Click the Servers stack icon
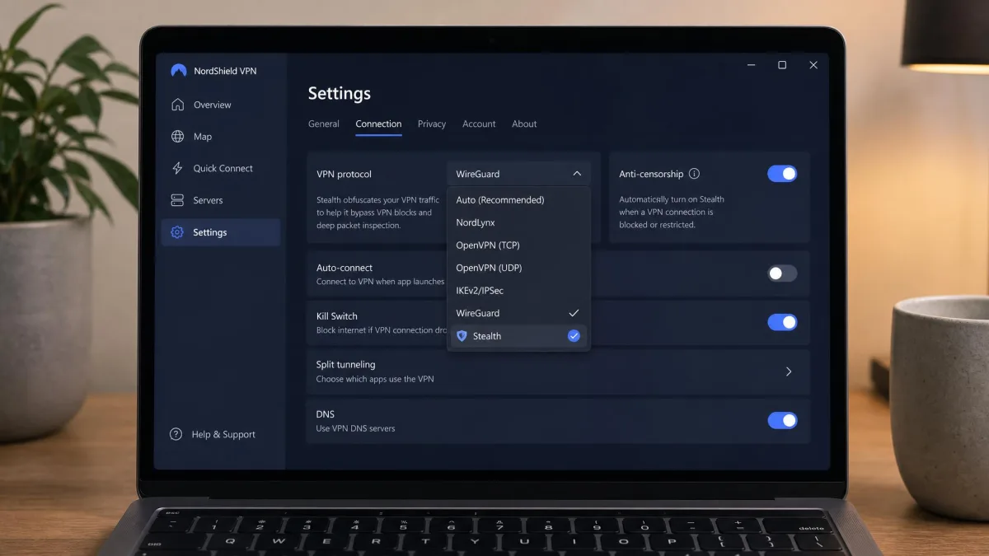This screenshot has height=556, width=989. click(177, 200)
